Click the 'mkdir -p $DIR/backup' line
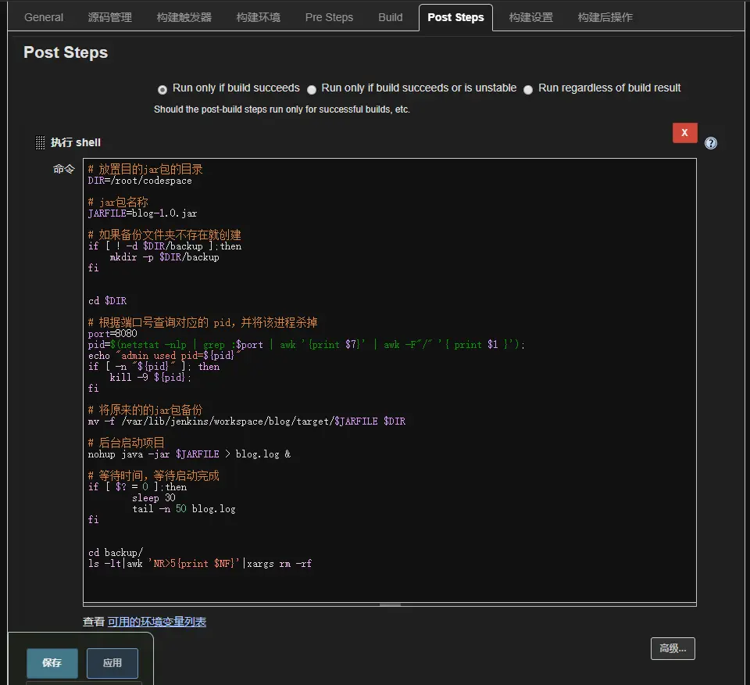This screenshot has width=750, height=685. point(165,257)
